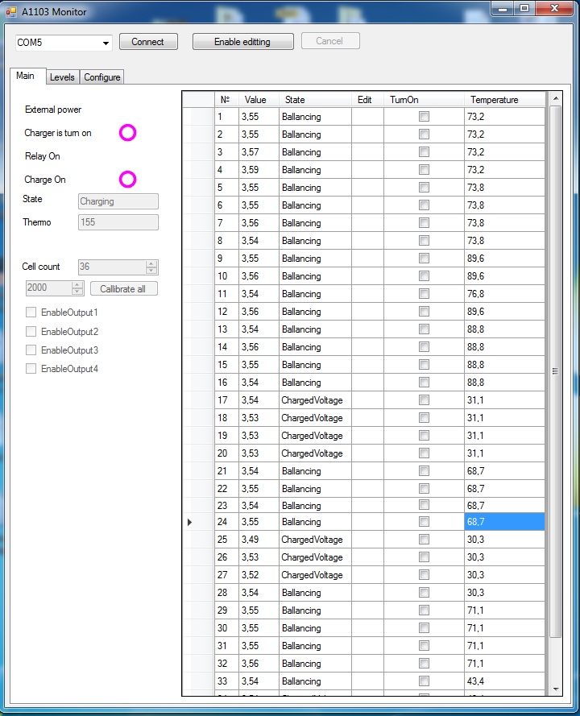Click the Enable editting button
The width and height of the screenshot is (580, 716).
[242, 42]
